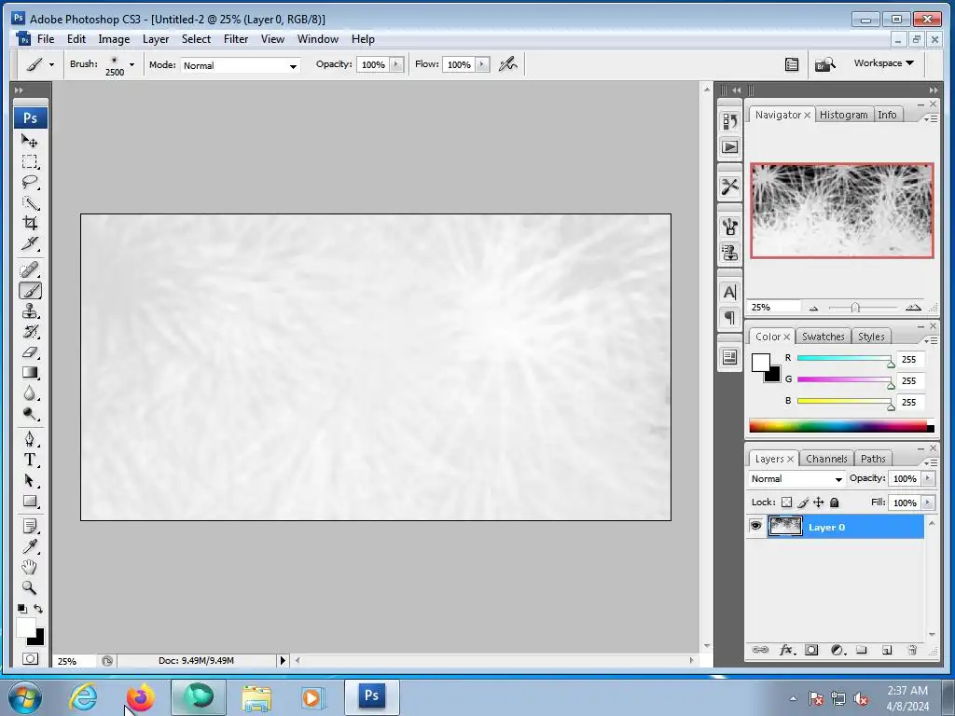
Task: Expand the layer Opacity slider arrow
Action: (928, 478)
